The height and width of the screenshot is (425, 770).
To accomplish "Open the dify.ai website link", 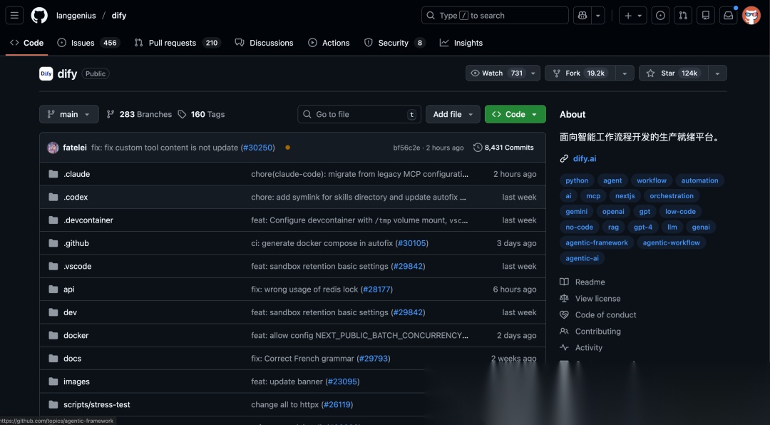I will click(x=585, y=159).
